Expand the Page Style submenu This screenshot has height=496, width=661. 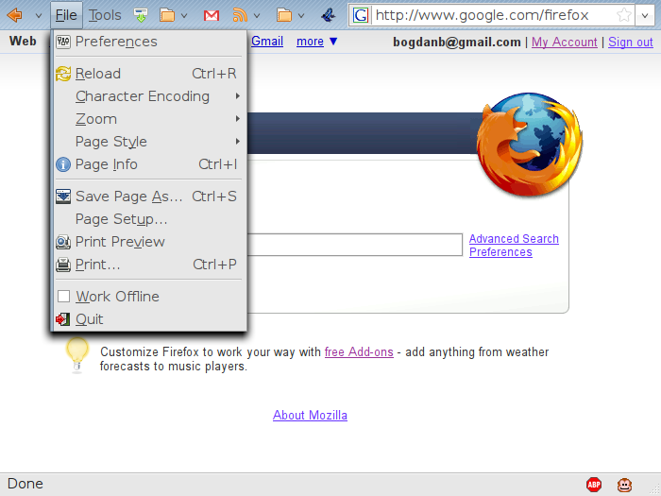[x=148, y=142]
